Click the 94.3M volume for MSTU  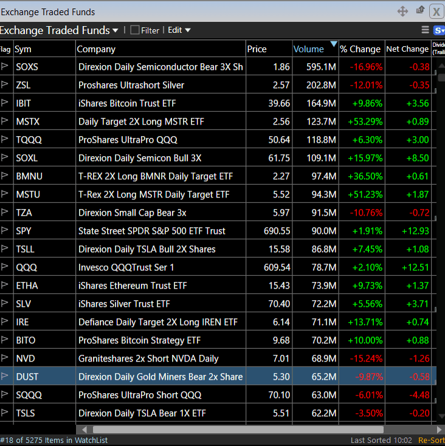tap(316, 194)
